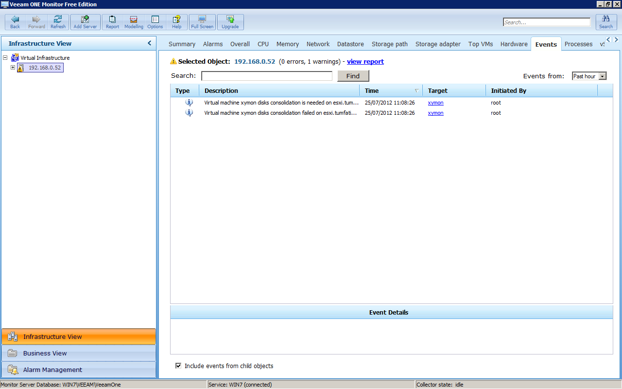Select the 'disks consolidation failed' event description
Screen dimensions: 622x389
[x=281, y=113]
